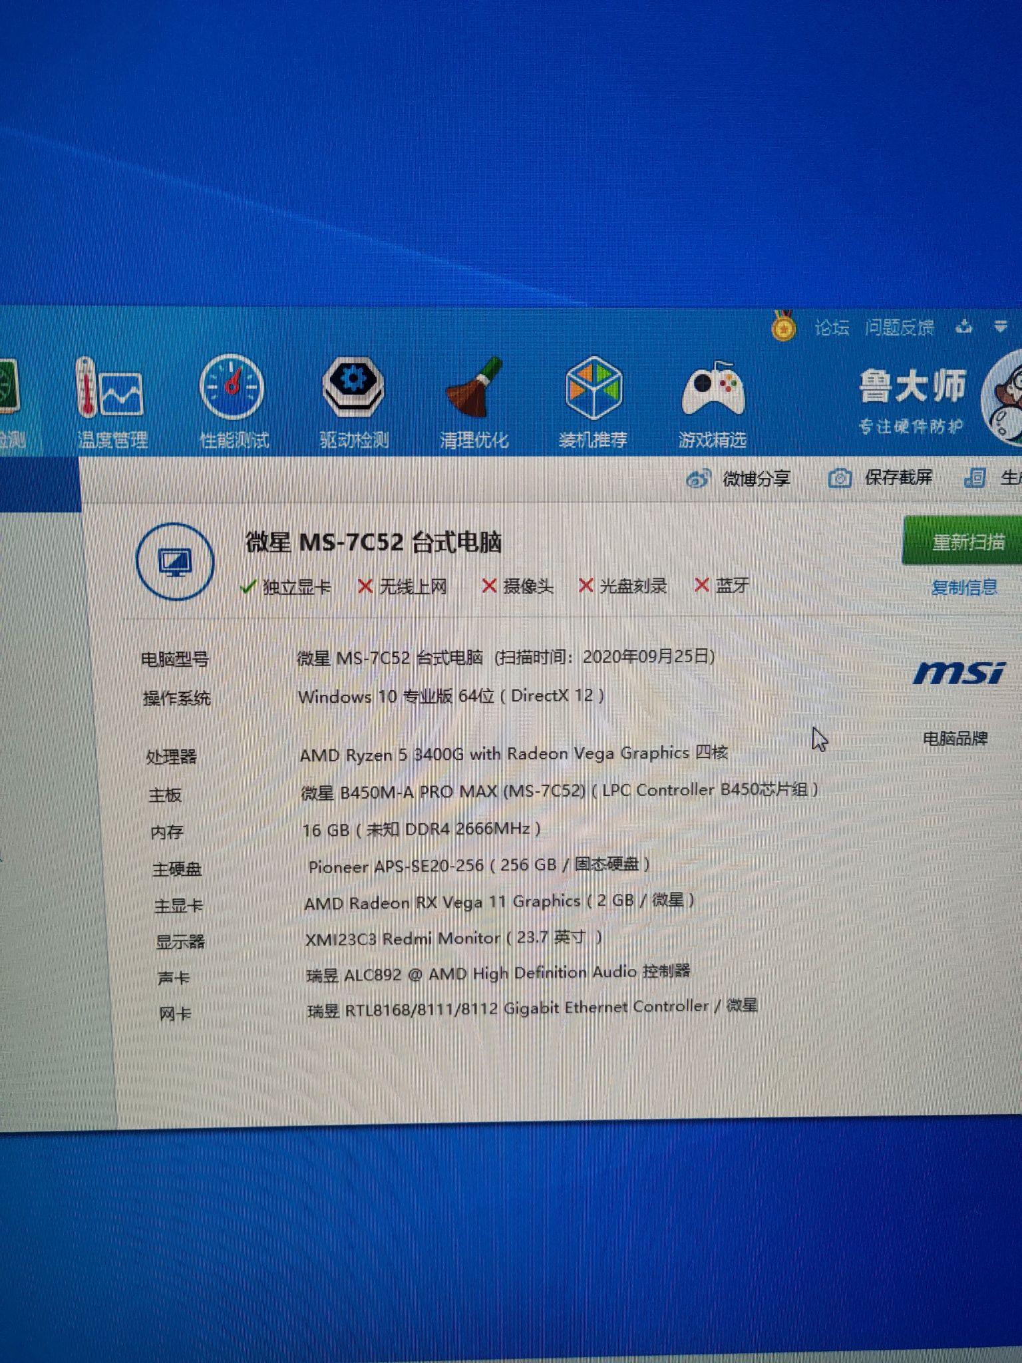Select the Pioneer APS-SE20-256 disk text
The image size is (1022, 1363).
(479, 865)
